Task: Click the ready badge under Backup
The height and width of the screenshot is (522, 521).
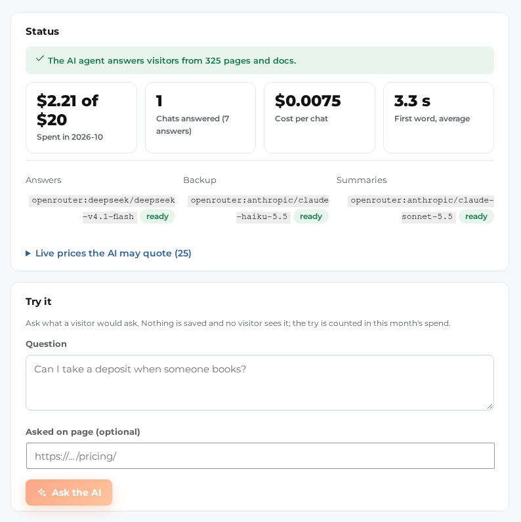Action: click(311, 216)
